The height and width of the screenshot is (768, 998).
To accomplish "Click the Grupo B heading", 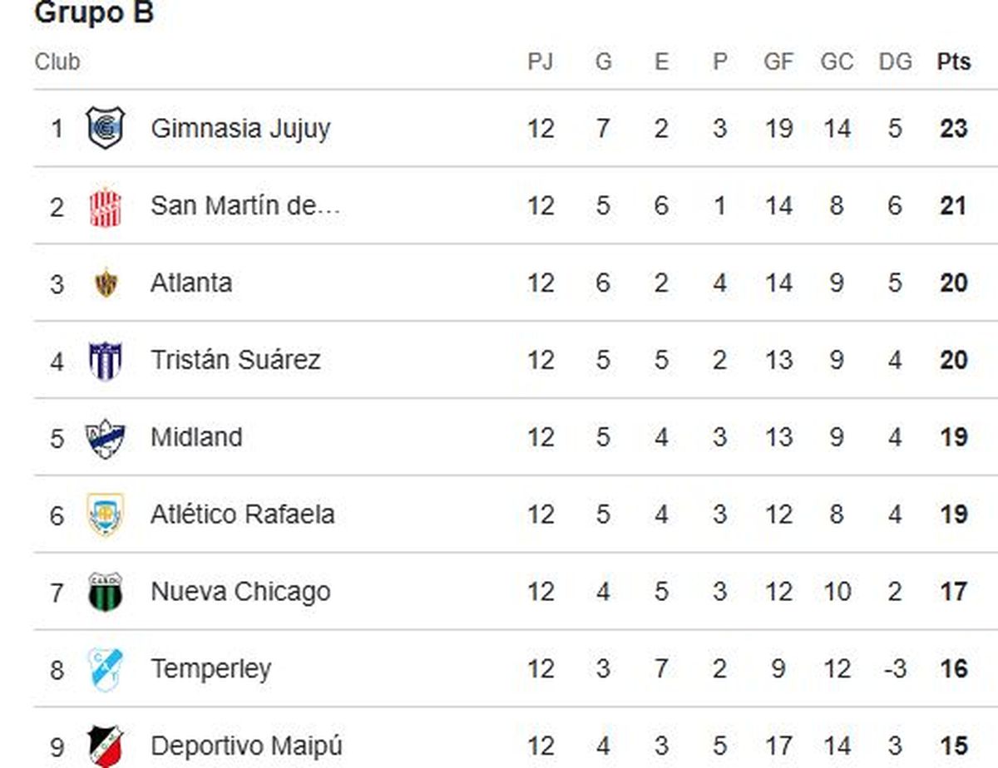I will (x=95, y=12).
